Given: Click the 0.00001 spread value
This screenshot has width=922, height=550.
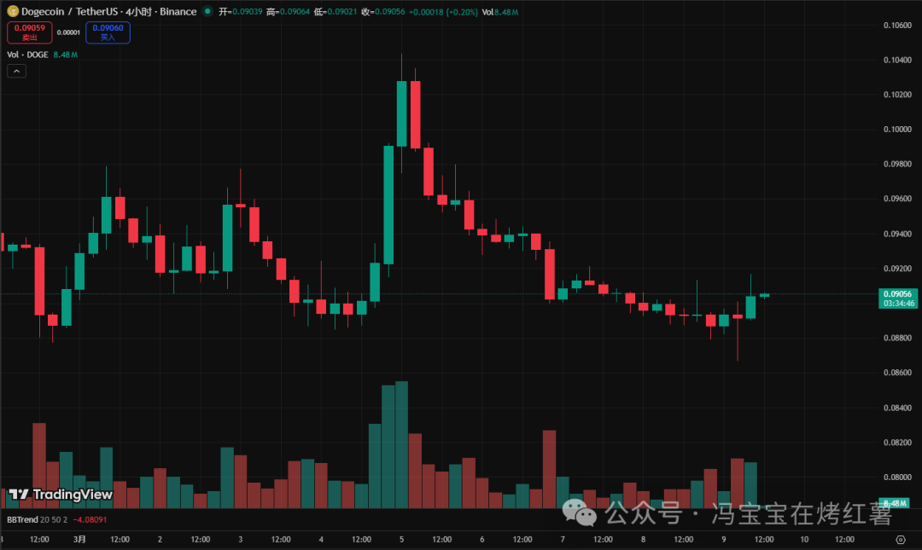Looking at the screenshot, I should 68,32.
